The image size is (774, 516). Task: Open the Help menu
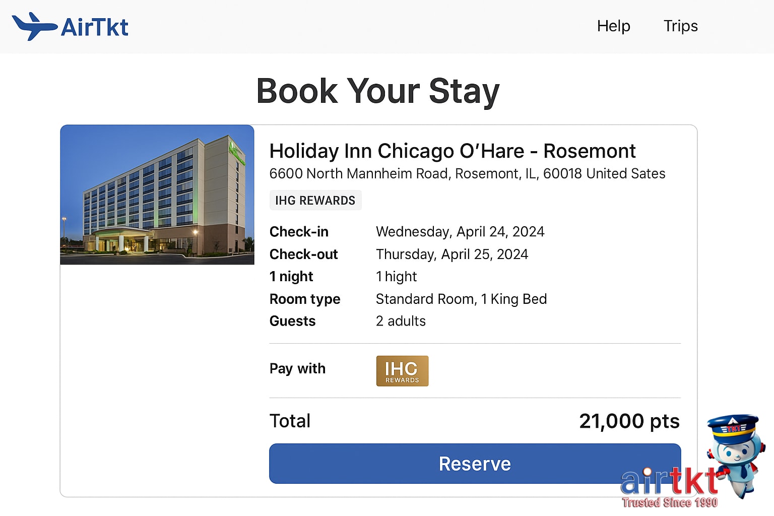(613, 26)
